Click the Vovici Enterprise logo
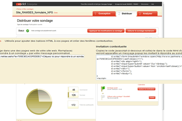The height and width of the screenshot is (121, 182). (x=27, y=4)
